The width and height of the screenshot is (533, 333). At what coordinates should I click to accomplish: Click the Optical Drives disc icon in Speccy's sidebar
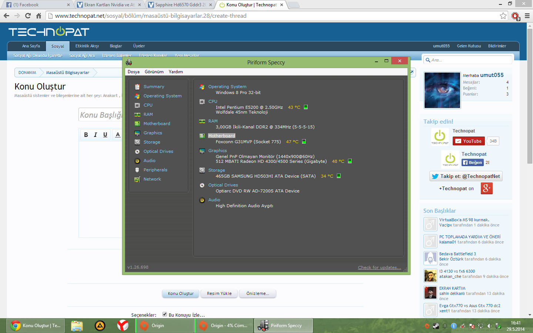click(137, 151)
